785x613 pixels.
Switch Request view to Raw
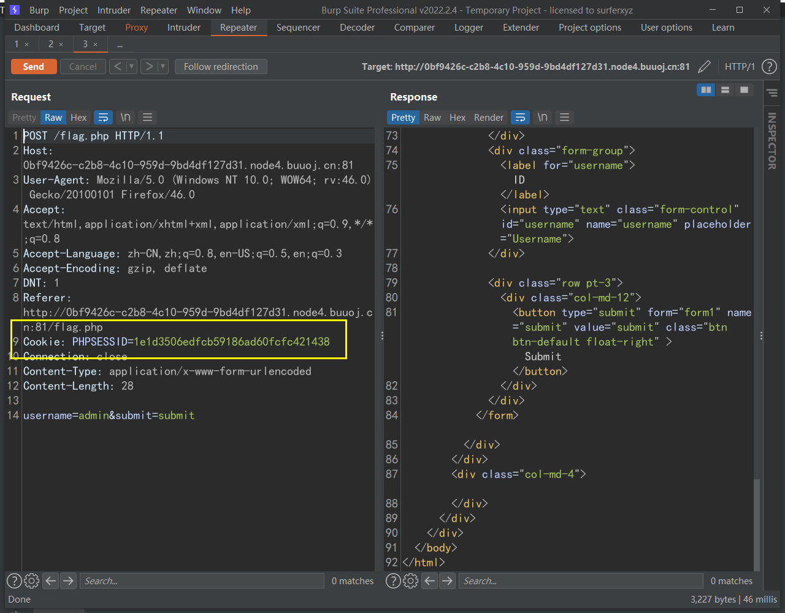pos(53,117)
